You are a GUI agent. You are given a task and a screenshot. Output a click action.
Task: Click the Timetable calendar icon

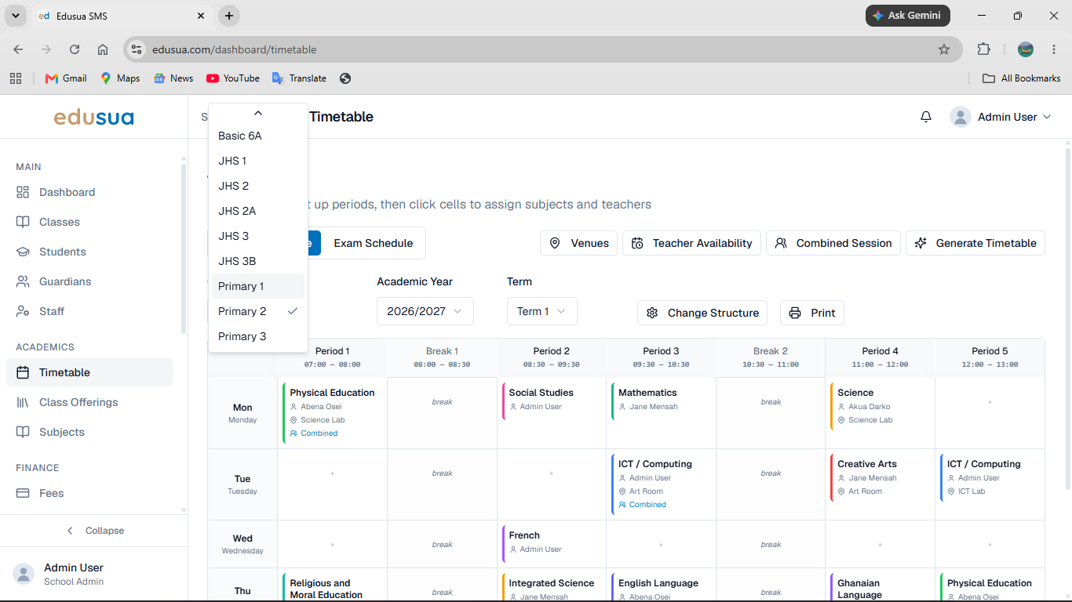(x=23, y=372)
